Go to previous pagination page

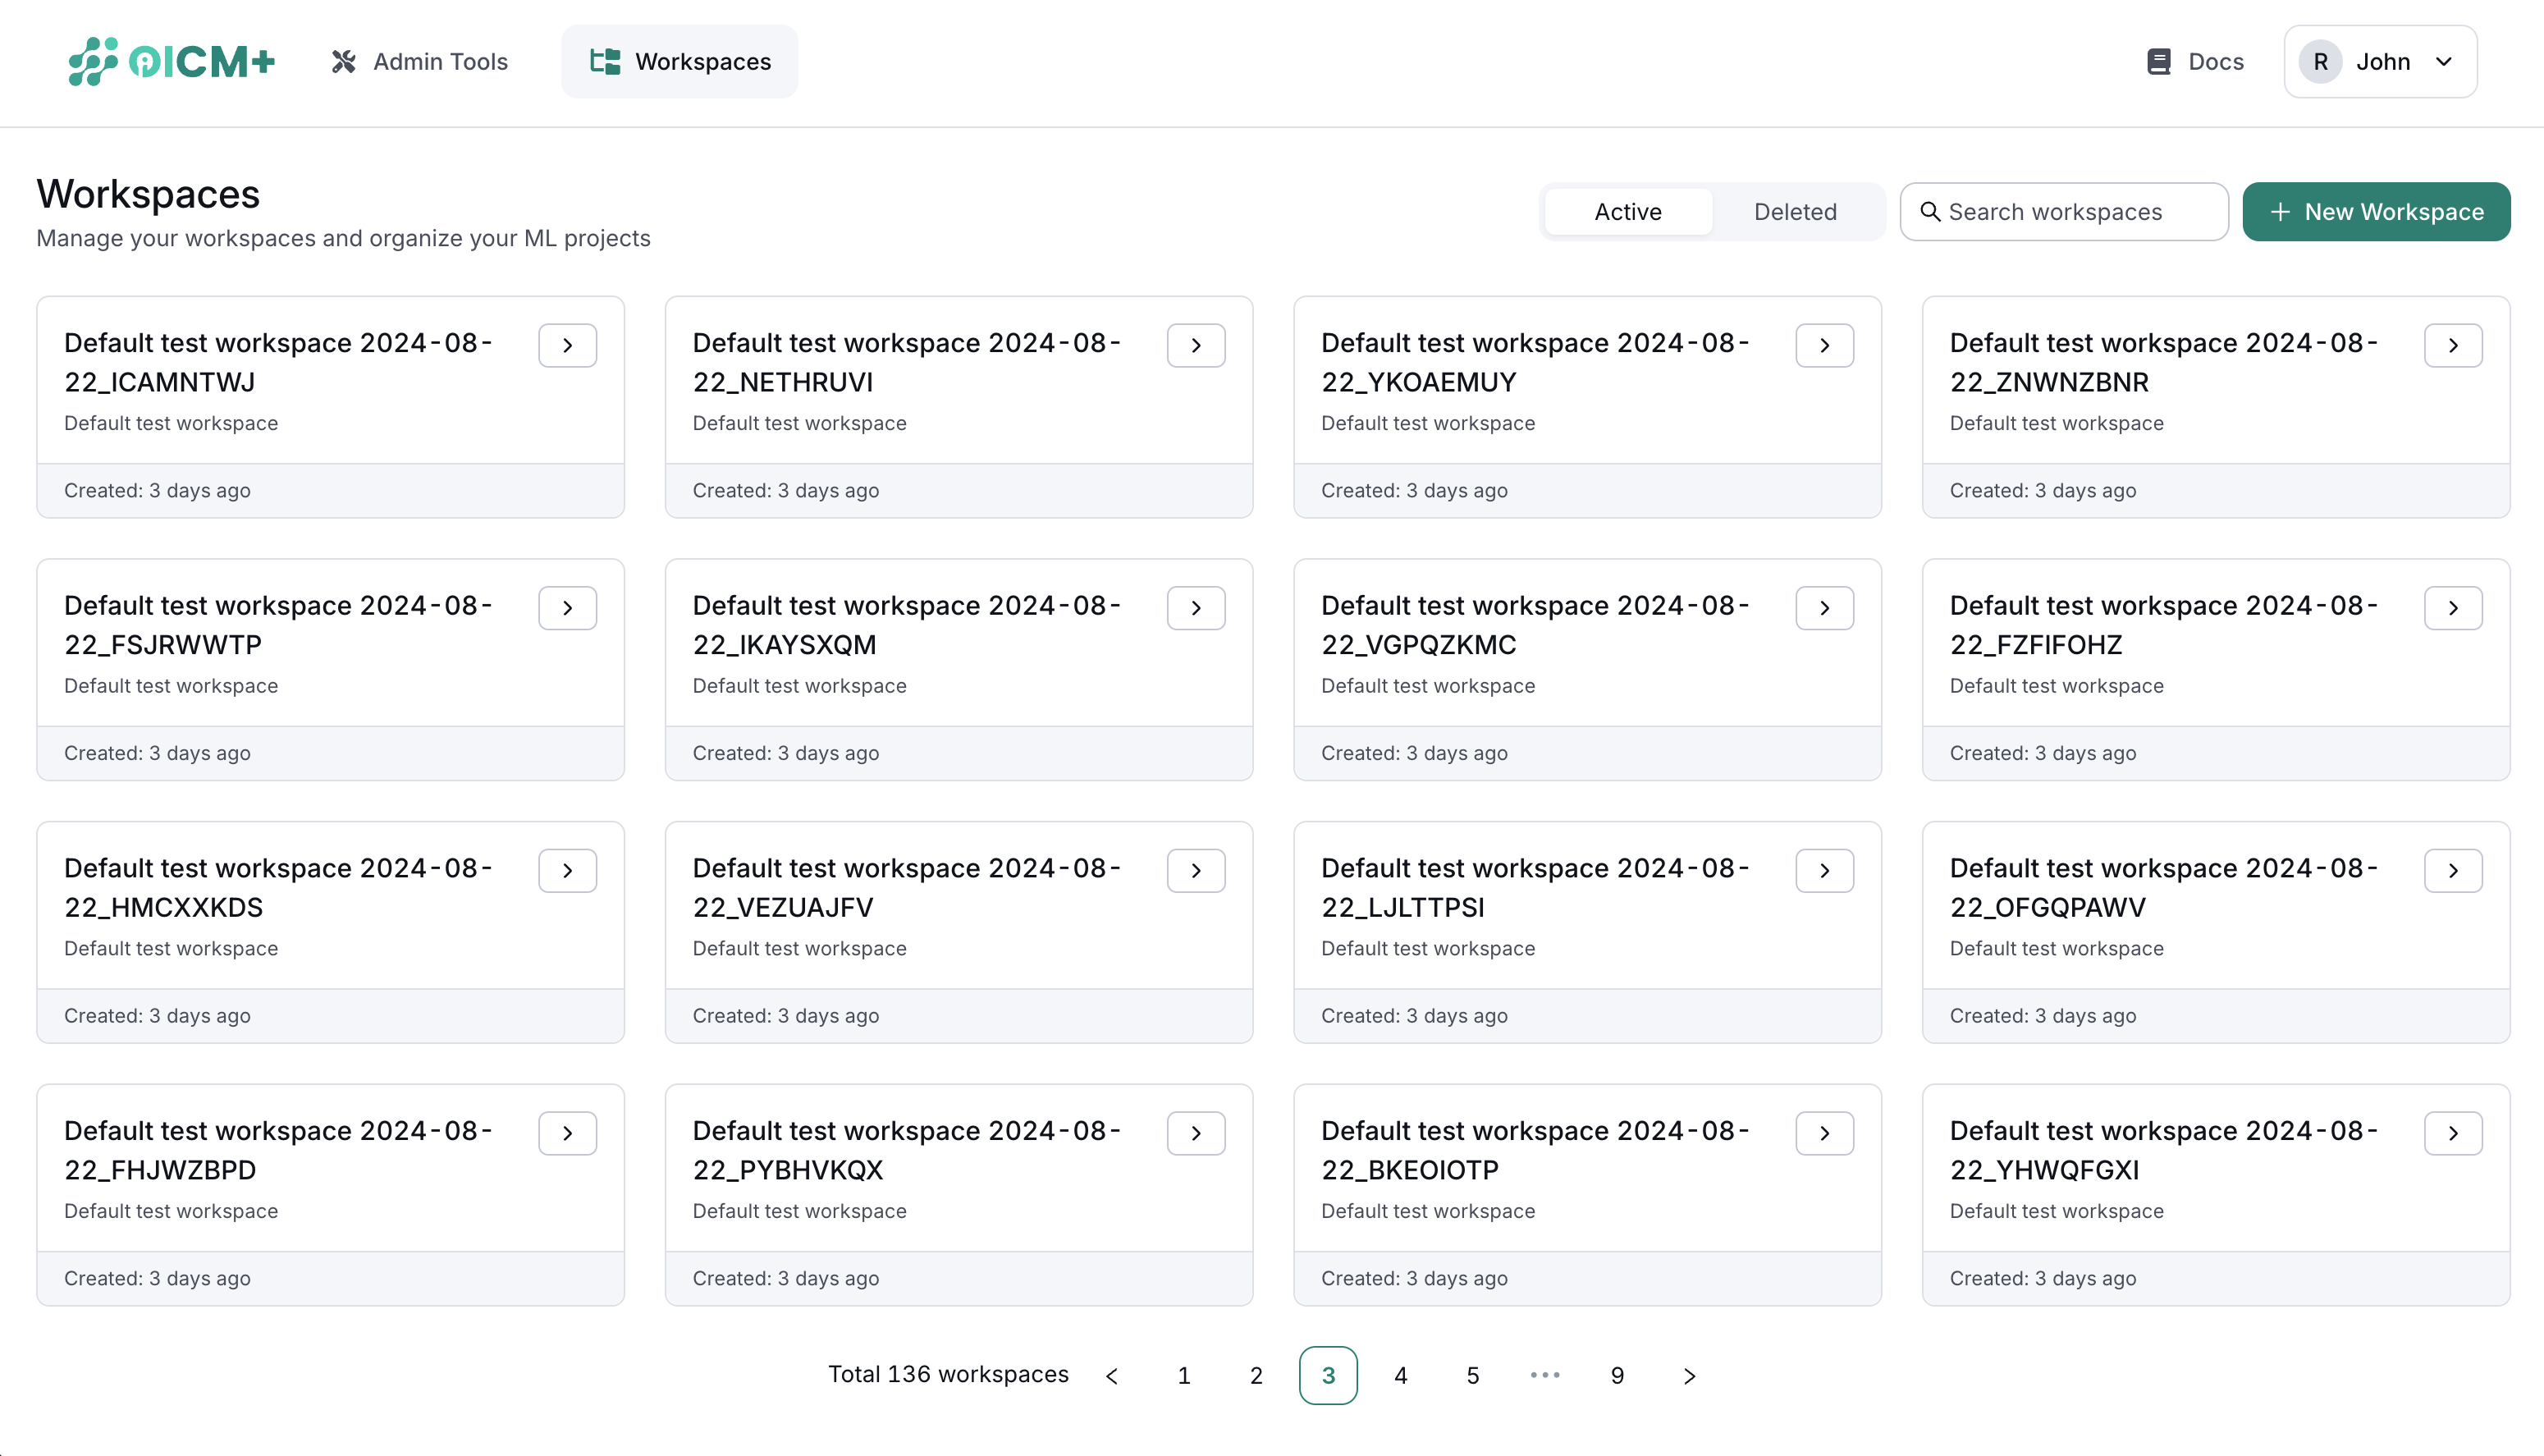1111,1376
